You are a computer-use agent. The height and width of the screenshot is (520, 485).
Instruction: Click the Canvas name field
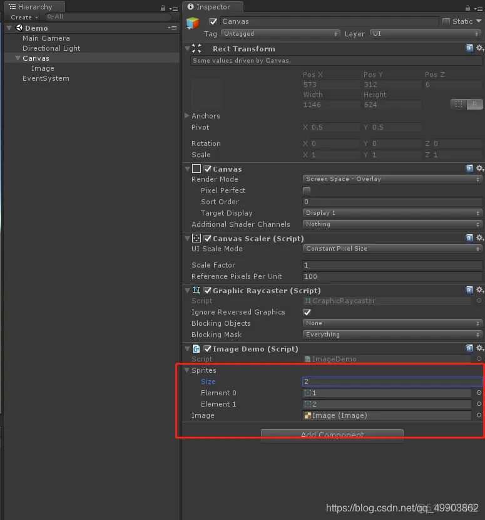point(329,21)
